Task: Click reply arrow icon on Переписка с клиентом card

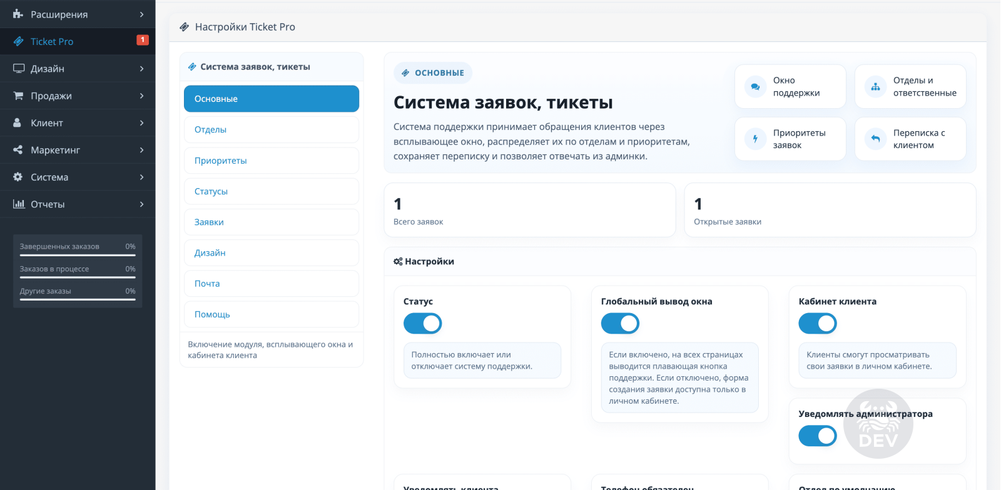Action: click(875, 139)
